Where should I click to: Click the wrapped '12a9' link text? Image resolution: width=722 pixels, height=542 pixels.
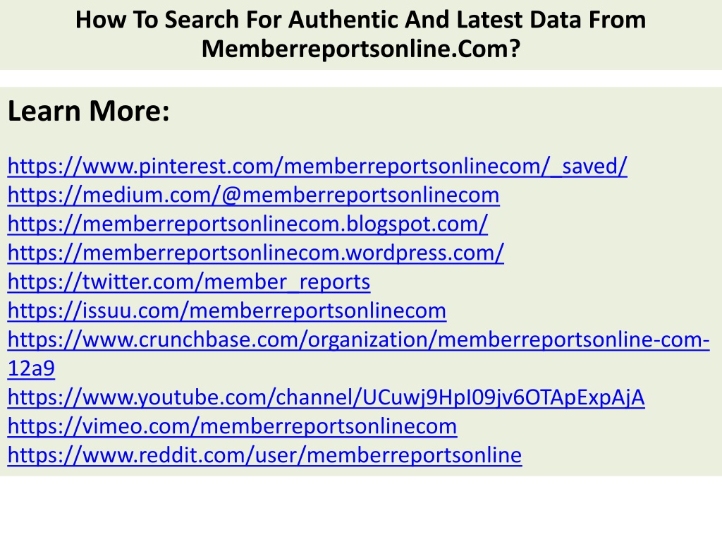pos(31,368)
